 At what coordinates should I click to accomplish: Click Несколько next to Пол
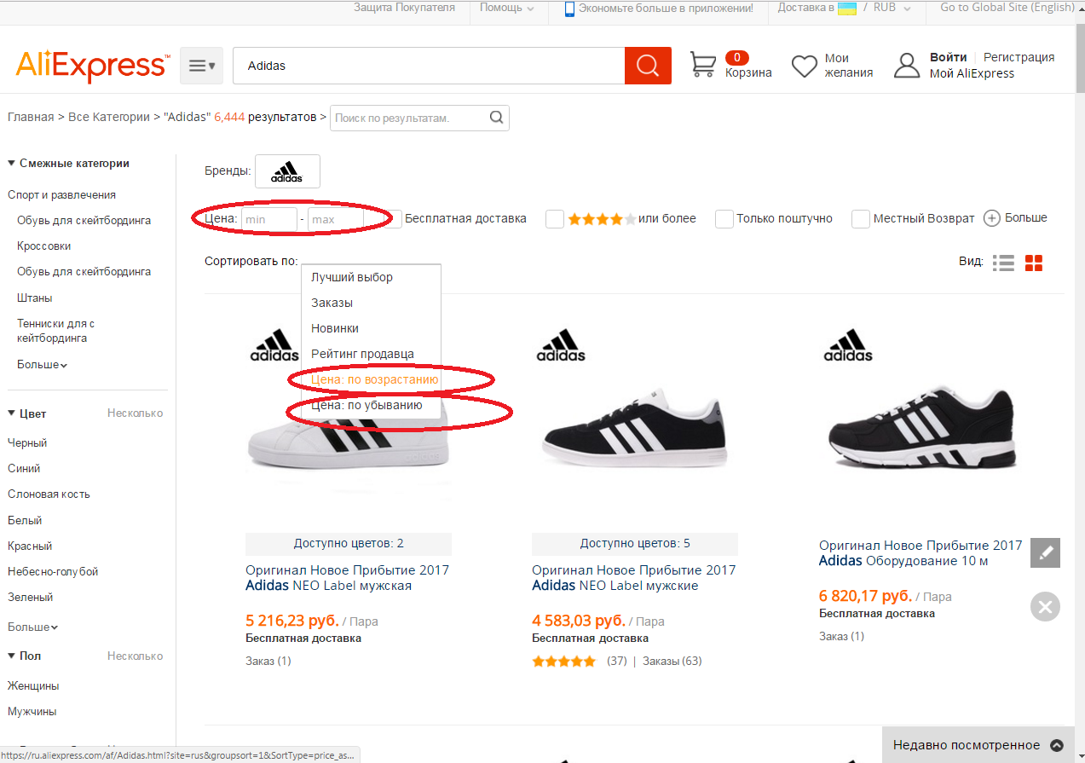click(x=135, y=656)
